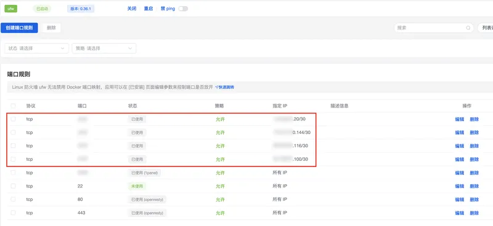Edit the rule with IP ending .116/30
Viewport: 493px width, 226px height.
pos(460,146)
